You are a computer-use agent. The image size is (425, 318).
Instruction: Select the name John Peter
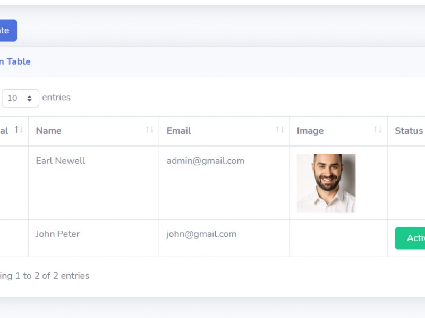coord(58,234)
